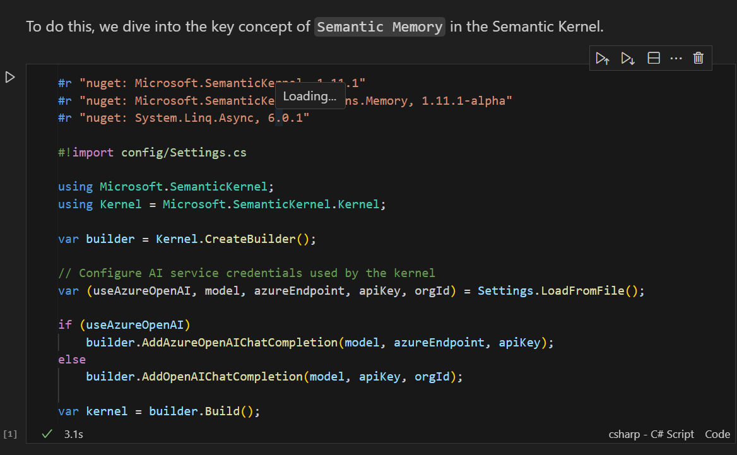The height and width of the screenshot is (455, 737).
Task: Click the 'To do this, we dive' markdown sentence
Action: (x=314, y=27)
